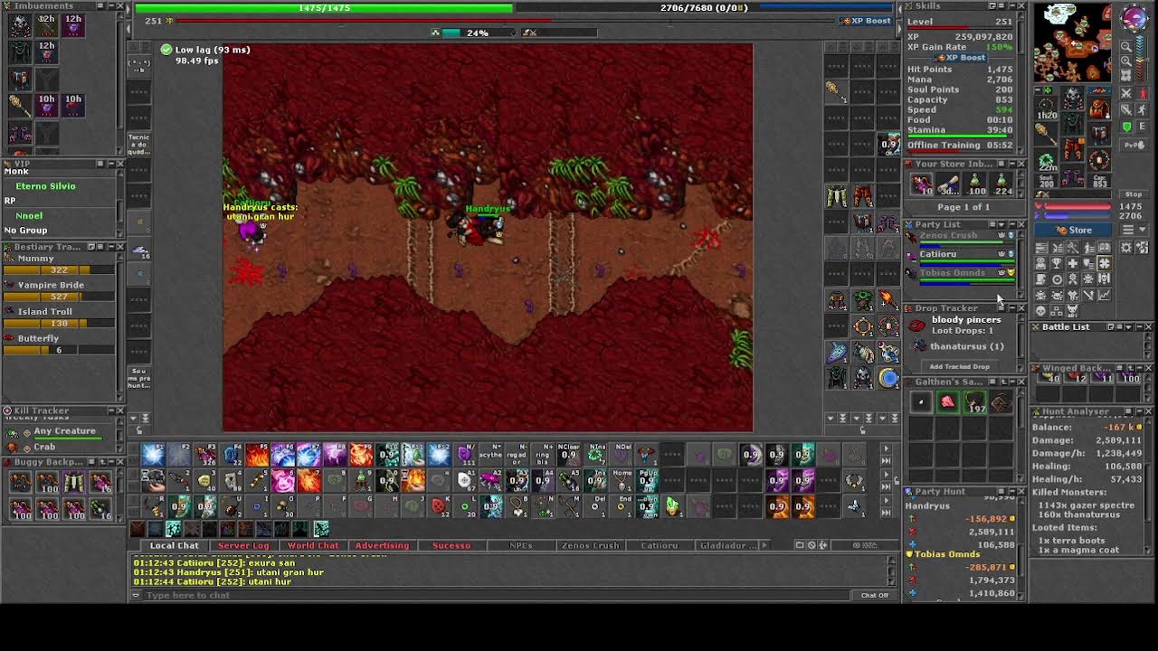Click the XP Boost button near top bar
1158x651 pixels.
pos(866,21)
